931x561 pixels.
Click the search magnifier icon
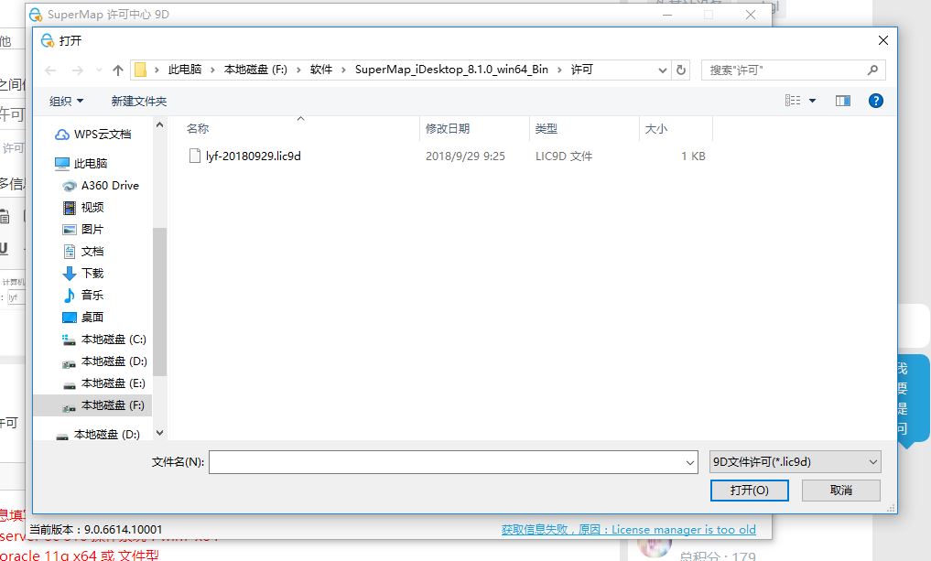[x=872, y=70]
